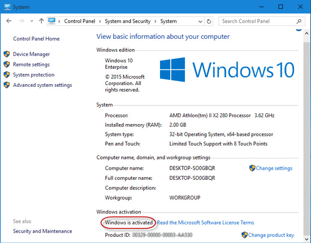Expand chevron after Control Panel breadcrumb
This screenshot has height=243, width=311.
click(x=100, y=21)
